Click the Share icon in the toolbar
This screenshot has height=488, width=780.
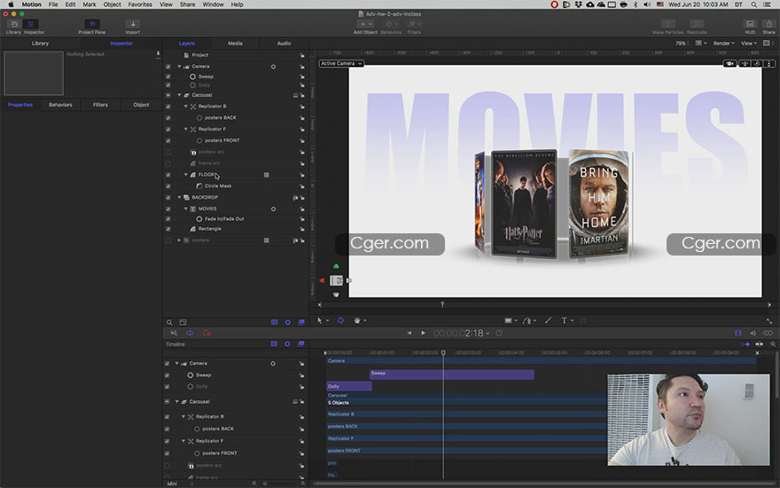769,24
